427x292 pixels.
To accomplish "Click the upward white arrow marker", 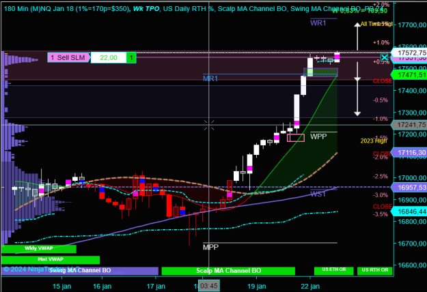I will pyautogui.click(x=357, y=37).
